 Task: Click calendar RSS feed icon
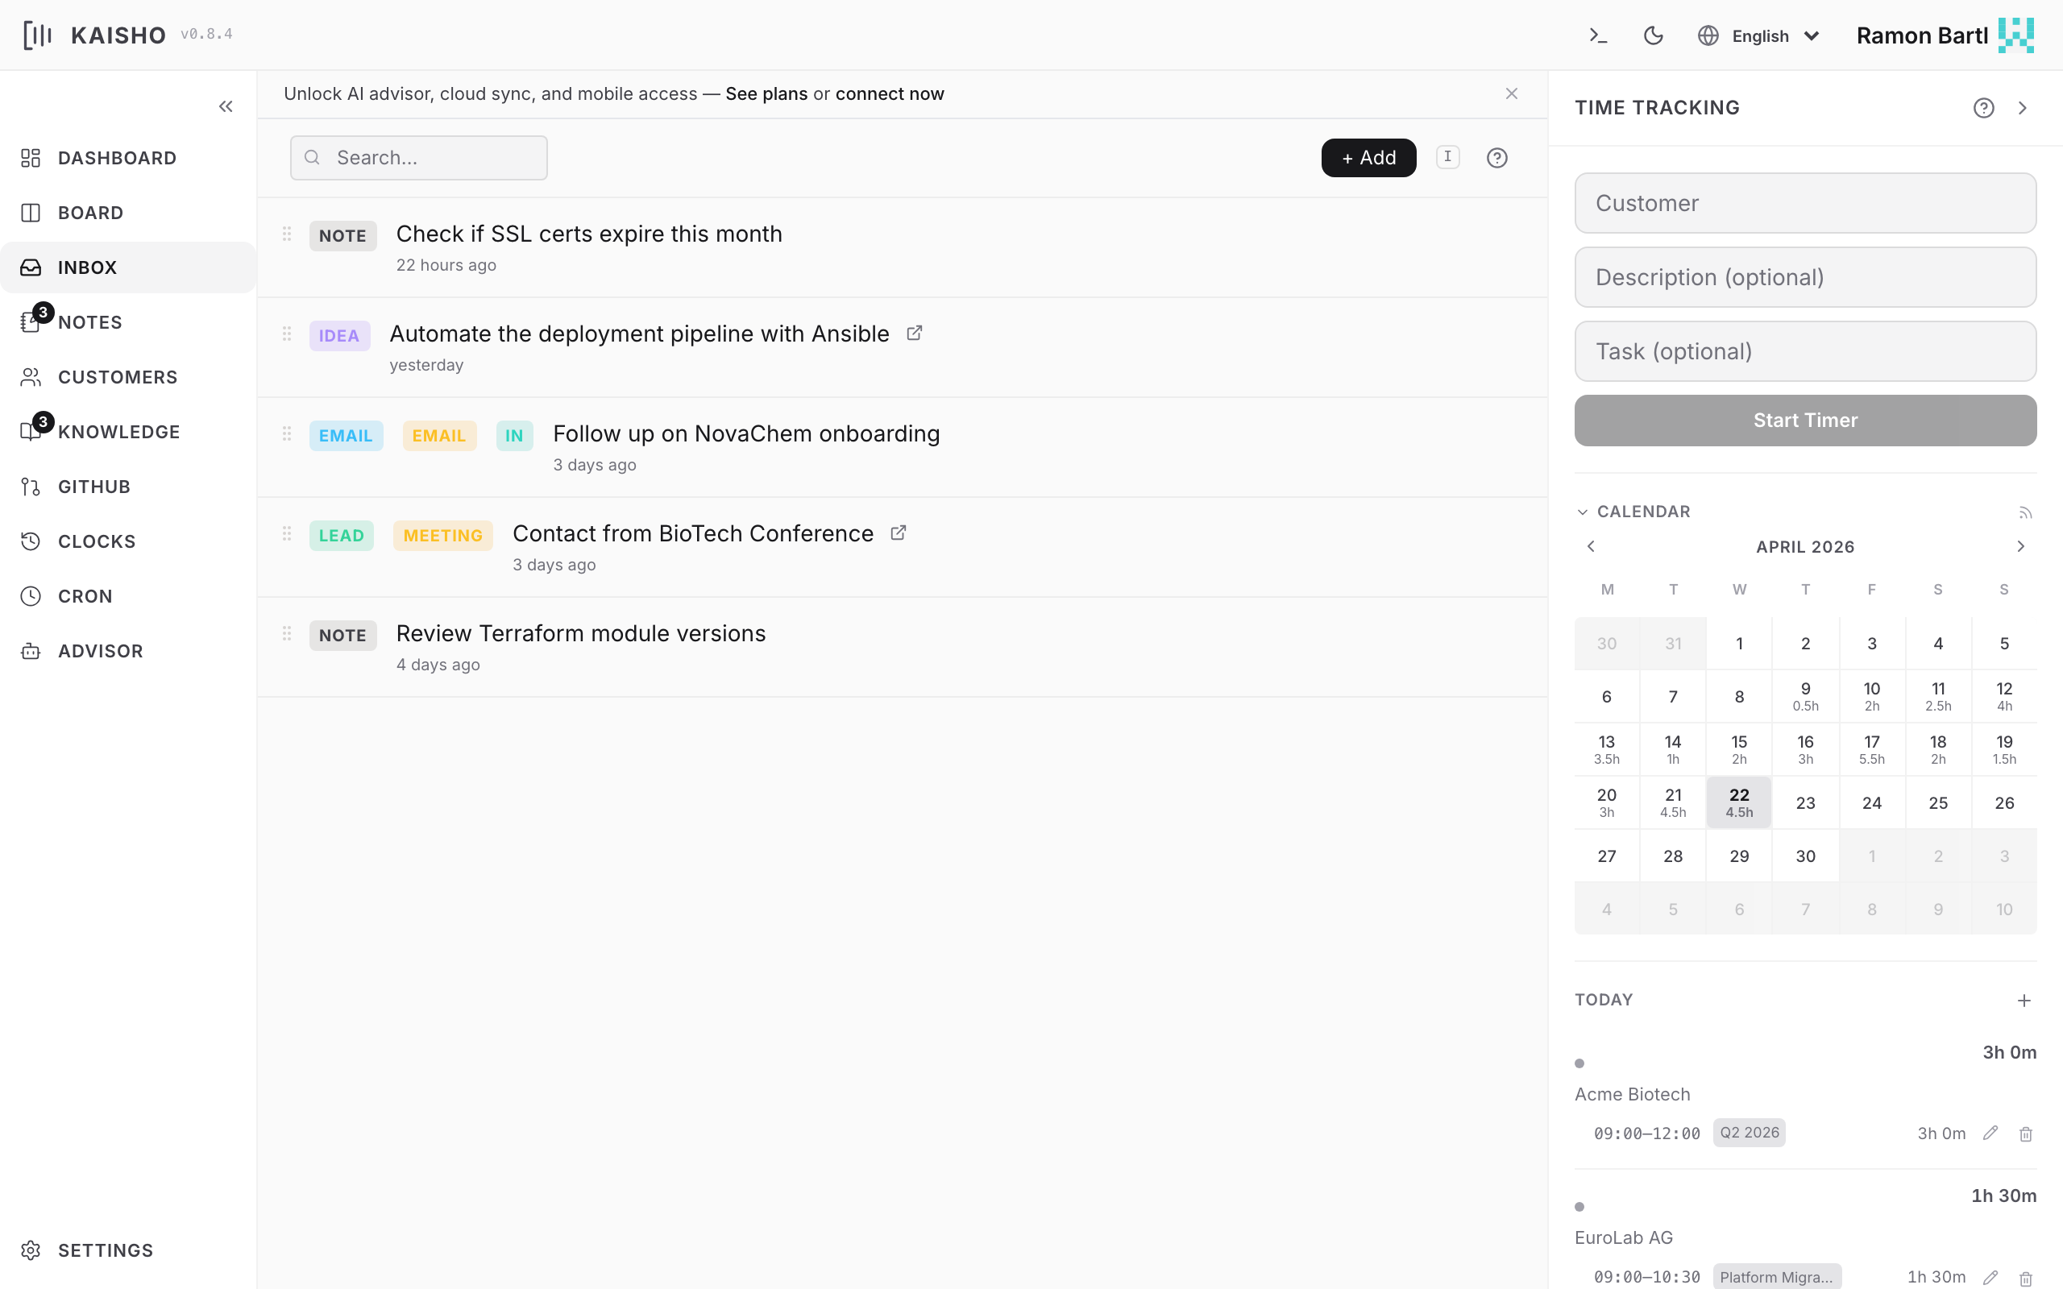click(x=2025, y=512)
